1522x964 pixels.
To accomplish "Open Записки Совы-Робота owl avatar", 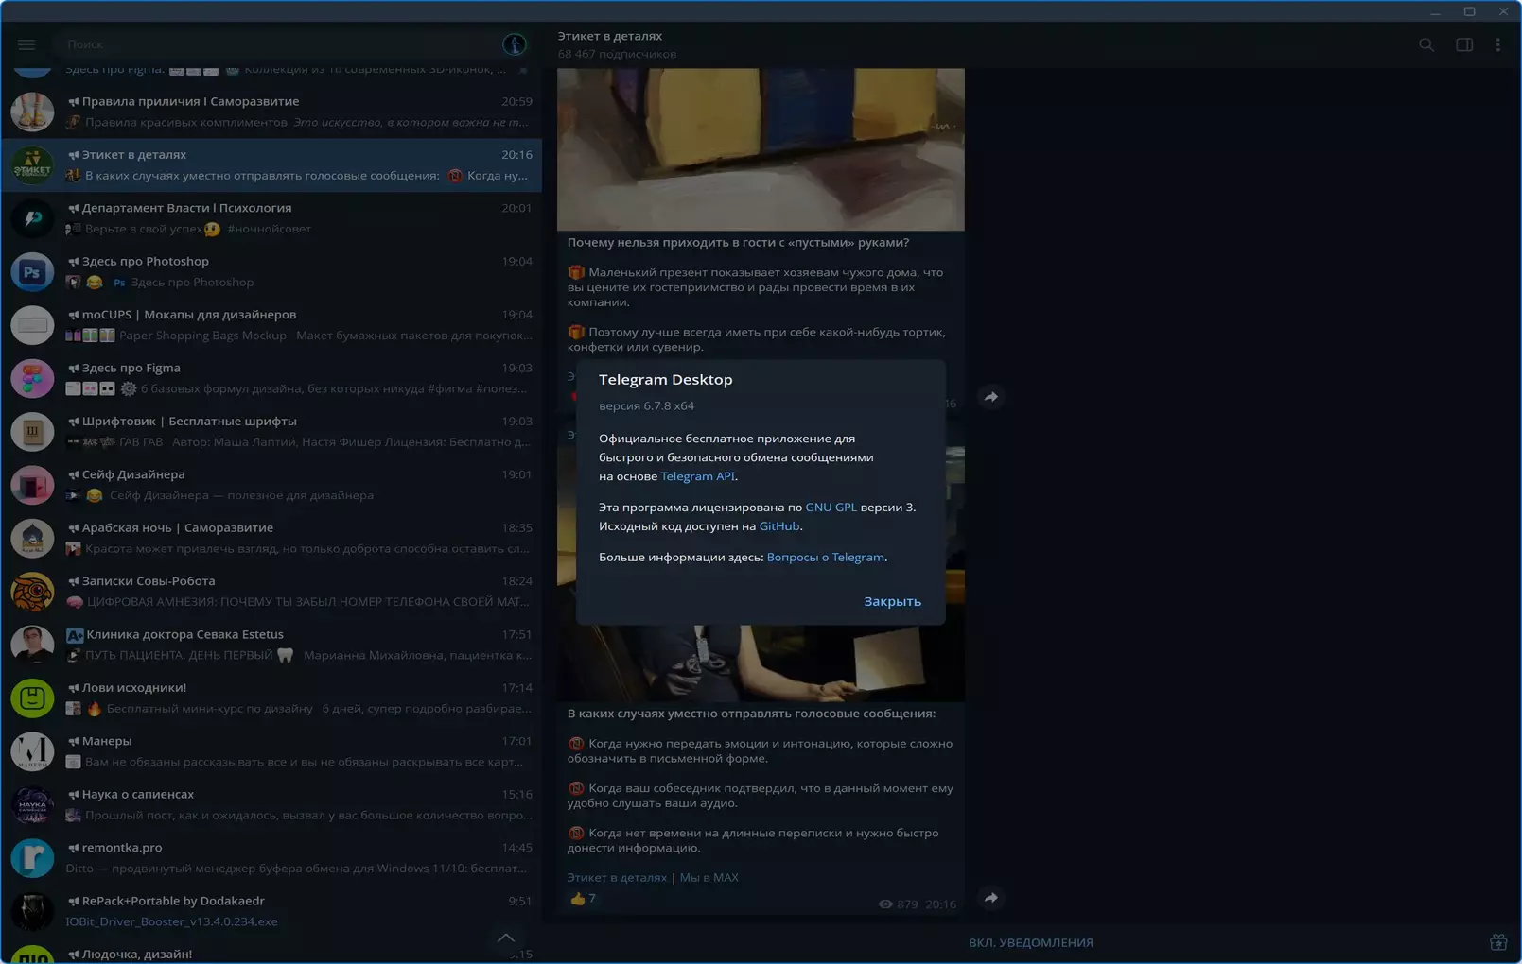I will 32,592.
